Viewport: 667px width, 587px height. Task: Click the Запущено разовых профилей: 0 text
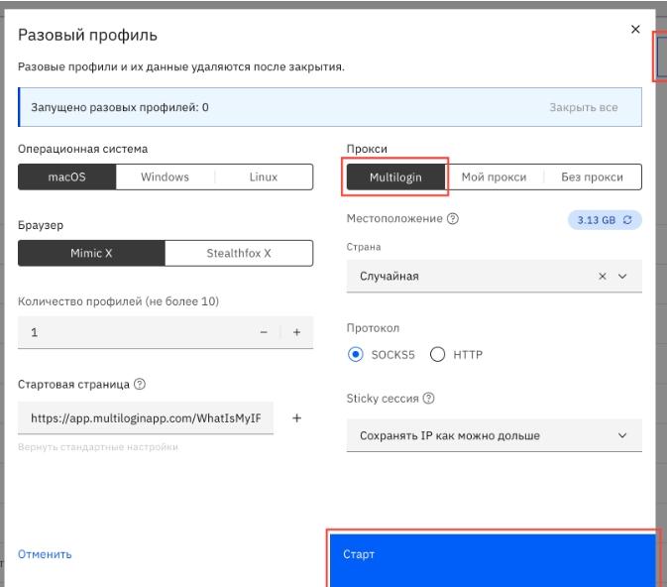120,107
